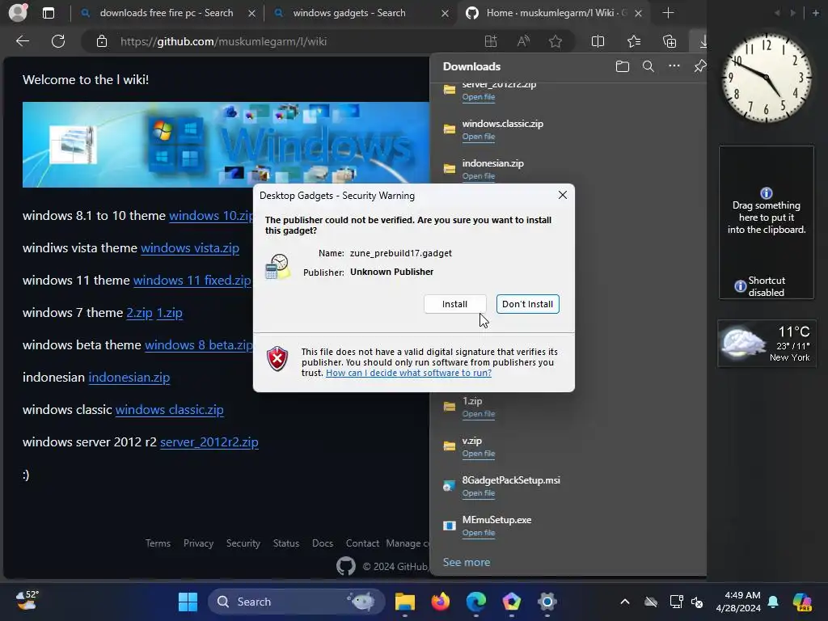Click the Contact footer link

pyautogui.click(x=362, y=543)
